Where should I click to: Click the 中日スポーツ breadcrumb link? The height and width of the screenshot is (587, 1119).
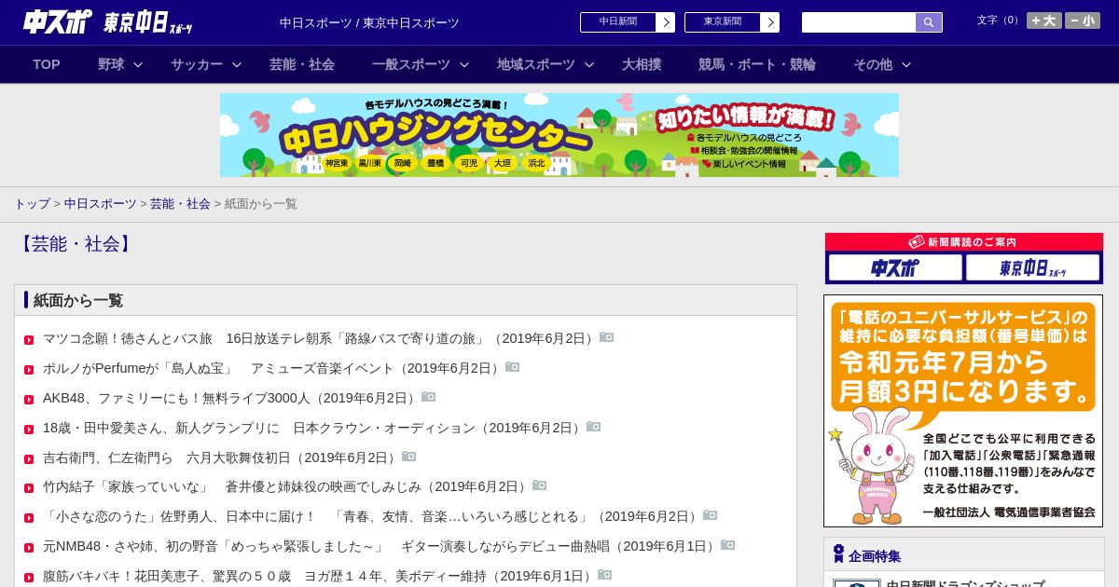(101, 203)
